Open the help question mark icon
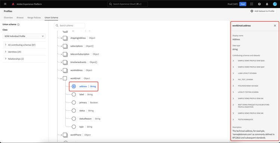 259,4
